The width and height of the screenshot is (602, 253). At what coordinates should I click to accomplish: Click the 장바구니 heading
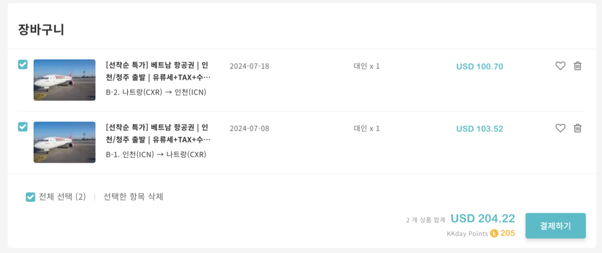point(41,29)
